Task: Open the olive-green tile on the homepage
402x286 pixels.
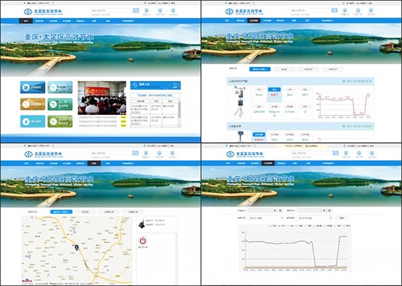Action: pos(60,121)
